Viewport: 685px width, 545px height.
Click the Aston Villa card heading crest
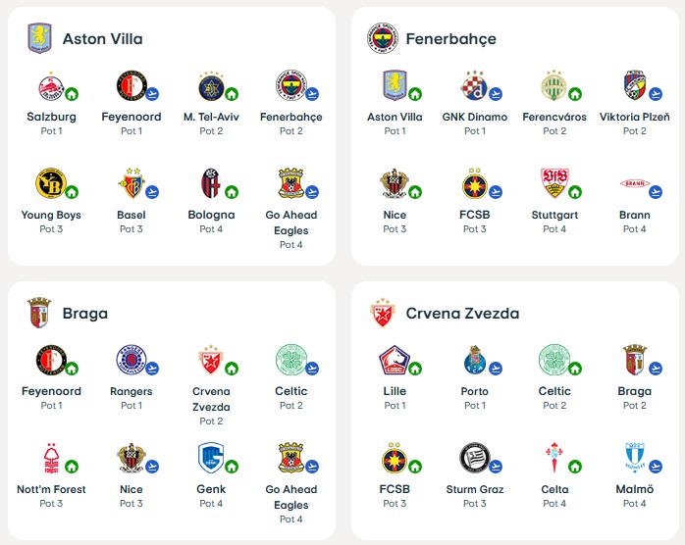click(39, 39)
